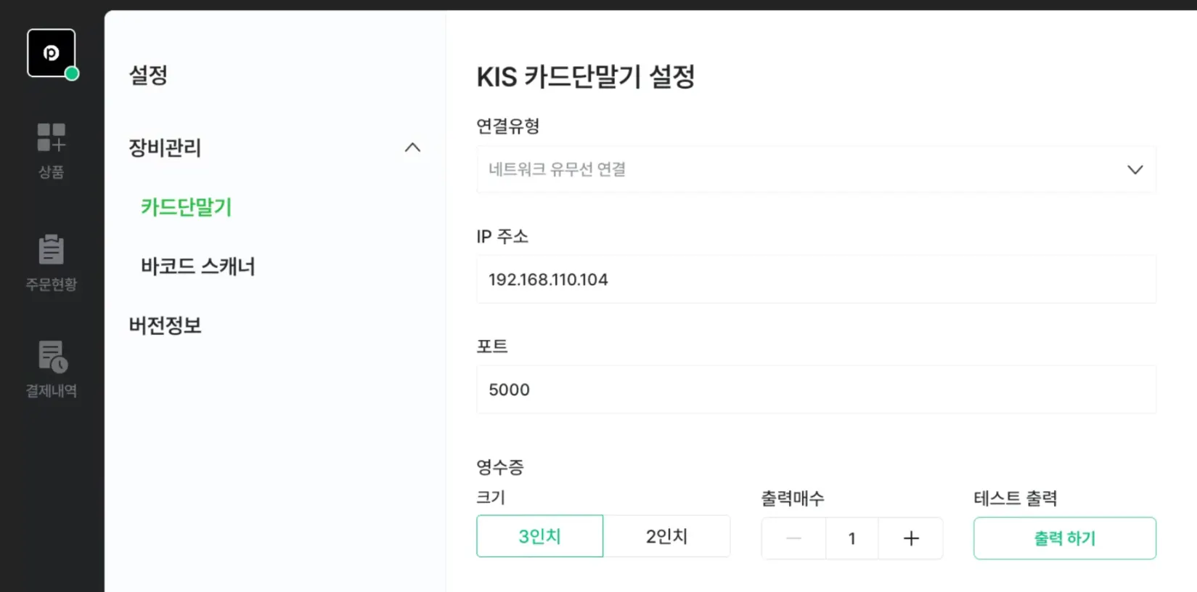Increase print count with plus icon

pyautogui.click(x=911, y=538)
